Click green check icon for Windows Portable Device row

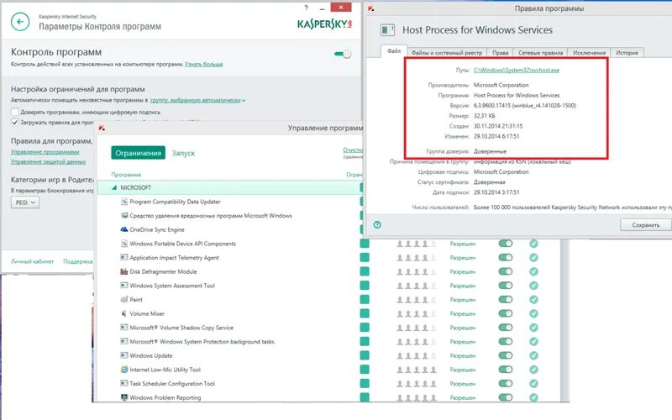pyautogui.click(x=533, y=244)
